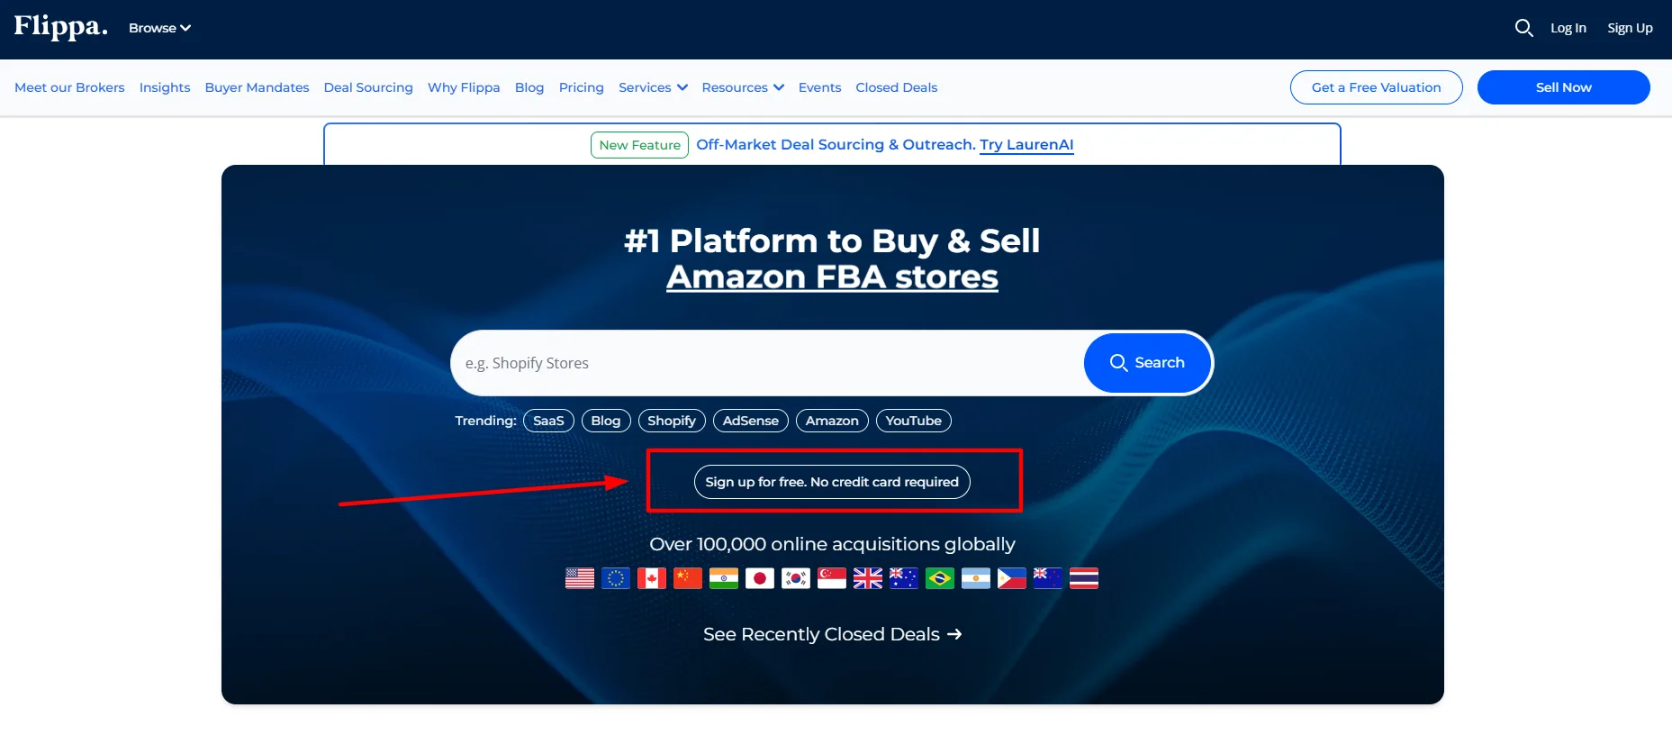Image resolution: width=1672 pixels, height=735 pixels.
Task: Expand the Resources dropdown
Action: pos(743,87)
